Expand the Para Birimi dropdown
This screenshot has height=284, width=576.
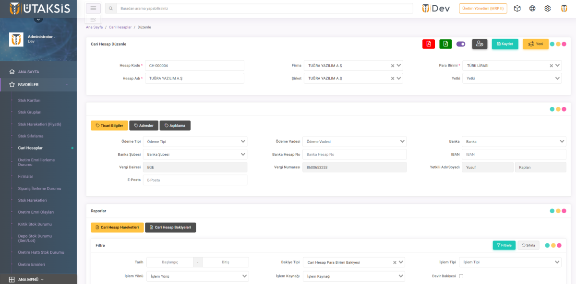(558, 66)
